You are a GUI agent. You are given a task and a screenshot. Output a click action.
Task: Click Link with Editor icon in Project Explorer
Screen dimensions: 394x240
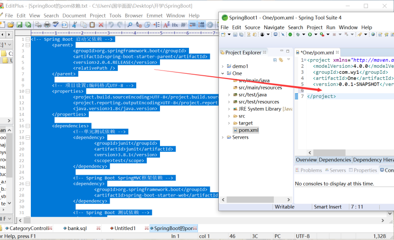281,60
